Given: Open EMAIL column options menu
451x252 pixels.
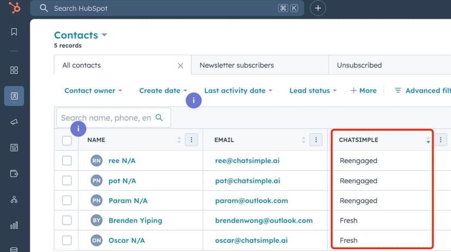Looking at the screenshot, I should 316,140.
